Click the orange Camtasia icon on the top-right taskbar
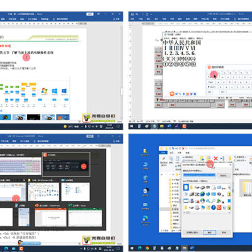252x252 pixels. point(184,126)
